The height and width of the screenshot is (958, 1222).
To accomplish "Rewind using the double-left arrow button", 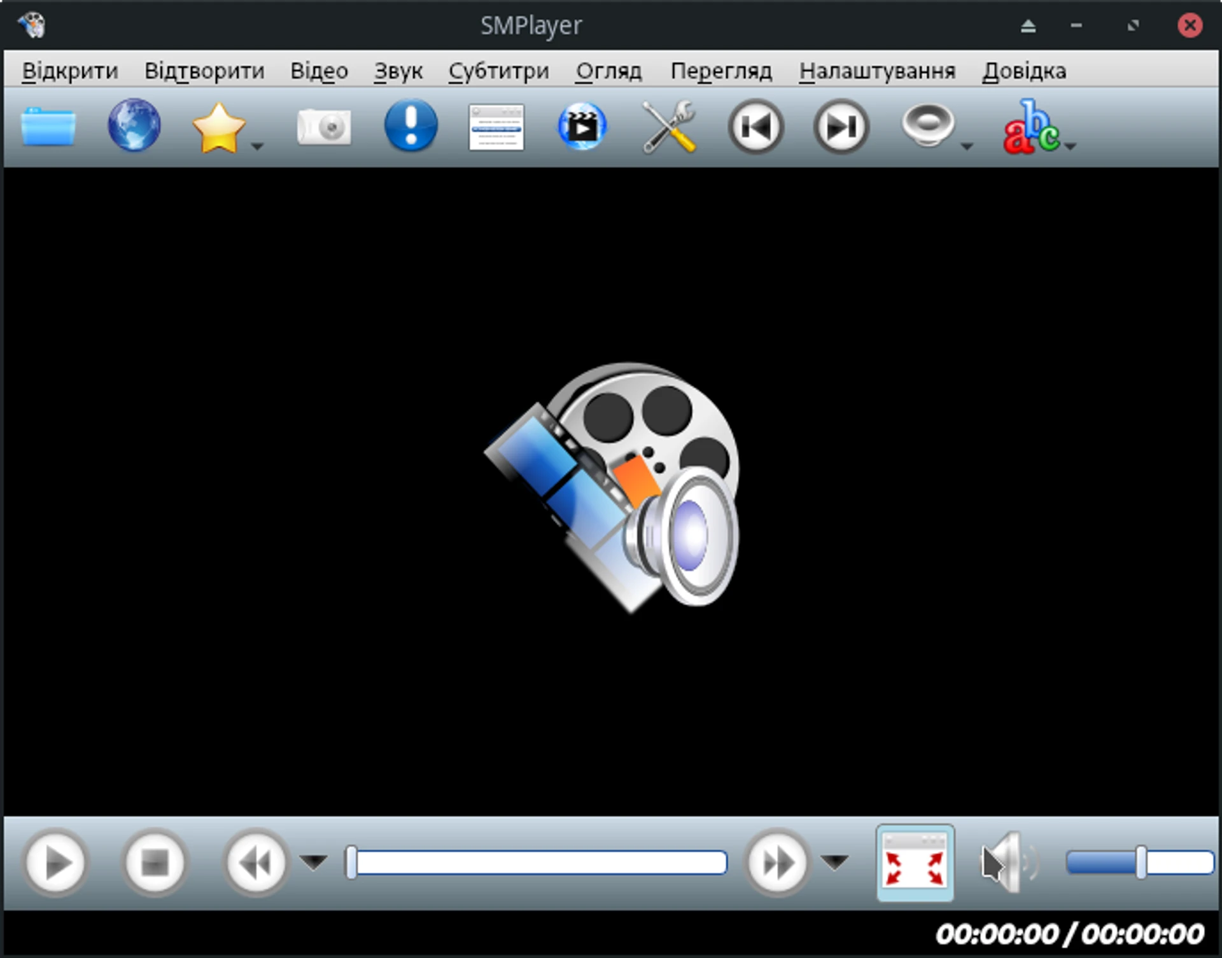I will pos(256,863).
